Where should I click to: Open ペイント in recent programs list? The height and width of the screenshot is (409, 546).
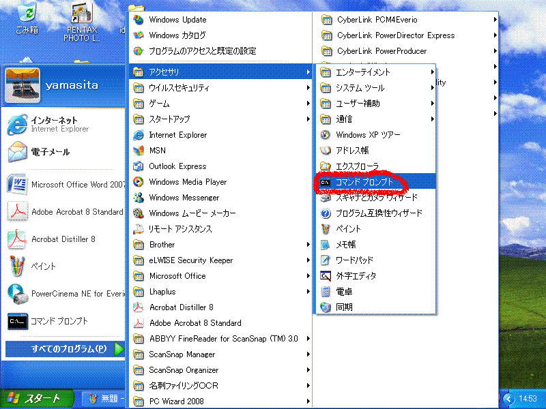tap(66, 267)
